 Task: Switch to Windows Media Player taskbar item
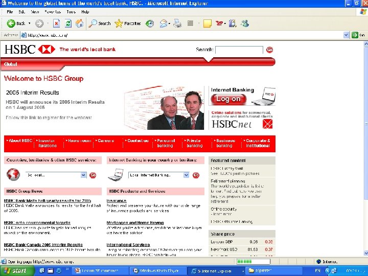(158, 270)
